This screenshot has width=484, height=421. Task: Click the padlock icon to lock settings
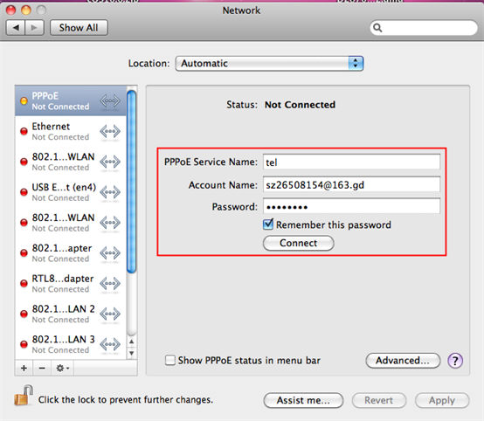24,395
